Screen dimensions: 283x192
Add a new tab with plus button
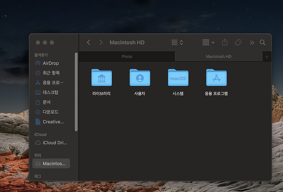tap(267, 57)
